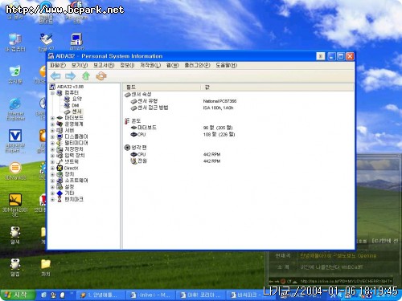402x301 pixels.
Task: Click the National PC87366 sensor value
Action: [219, 101]
